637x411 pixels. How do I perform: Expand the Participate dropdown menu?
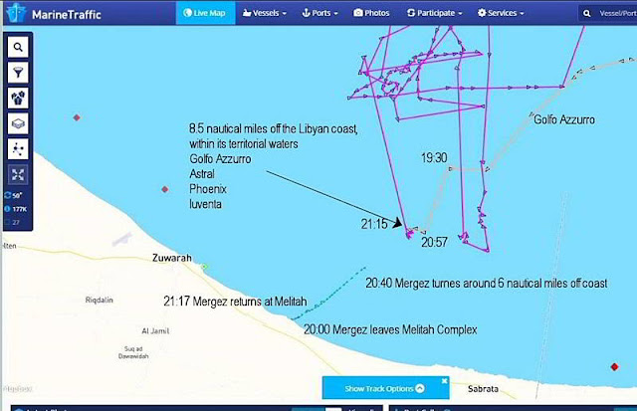coord(435,13)
